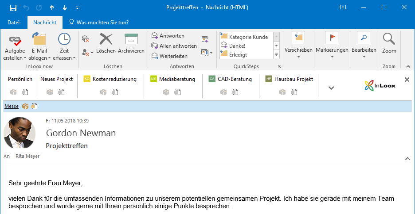Open the Junk-E-Mail person dropdown
The width and height of the screenshot is (415, 214).
pyautogui.click(x=88, y=52)
